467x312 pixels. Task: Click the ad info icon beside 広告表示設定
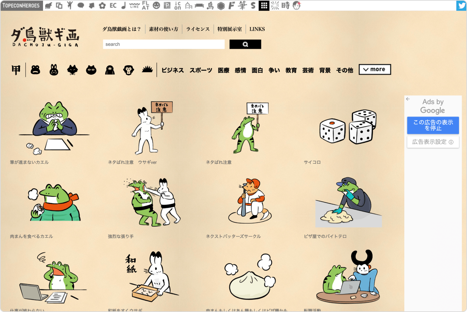coord(451,142)
